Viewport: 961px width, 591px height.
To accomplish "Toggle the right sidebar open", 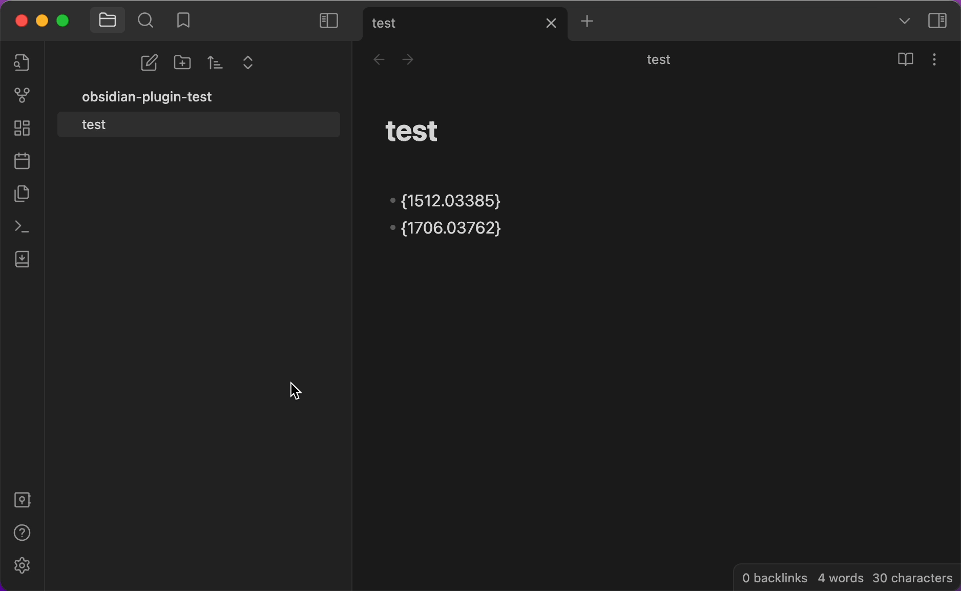I will coord(938,20).
